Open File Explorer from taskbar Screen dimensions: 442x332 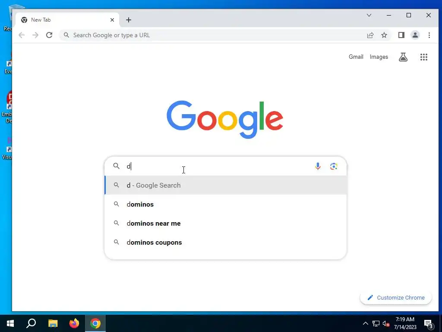(53, 323)
